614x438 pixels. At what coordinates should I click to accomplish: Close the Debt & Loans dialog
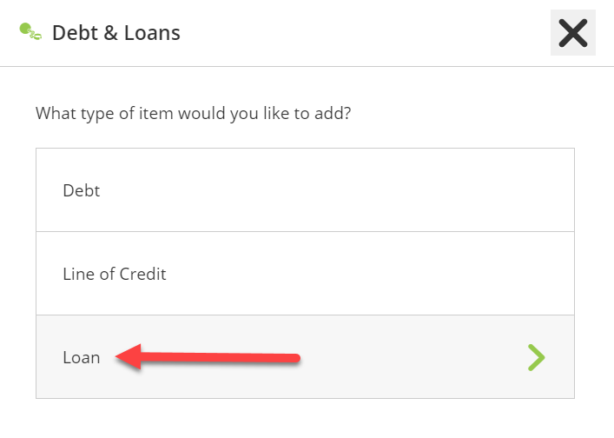point(572,33)
